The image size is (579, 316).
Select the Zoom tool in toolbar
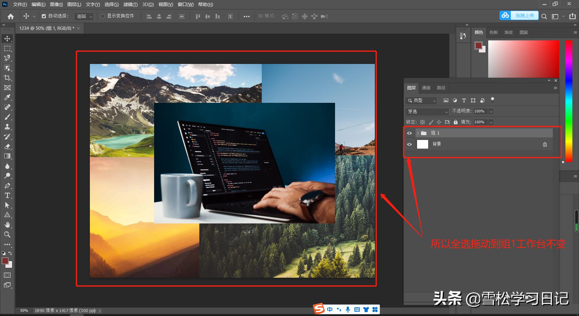7,235
